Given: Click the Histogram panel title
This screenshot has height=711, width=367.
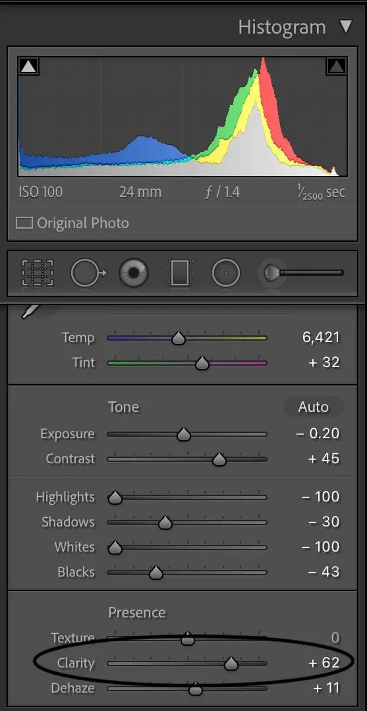Looking at the screenshot, I should (282, 27).
